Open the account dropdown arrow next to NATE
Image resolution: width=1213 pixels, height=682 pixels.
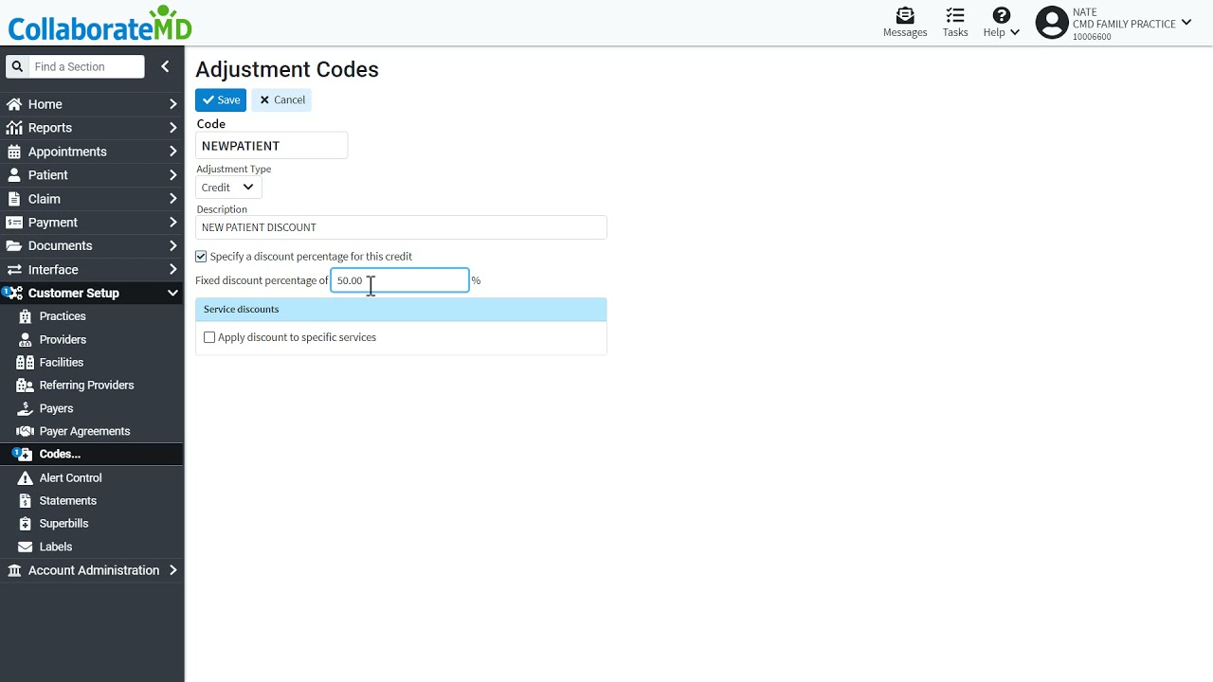pyautogui.click(x=1186, y=23)
